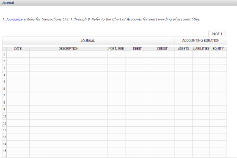The image size is (237, 158).
Task: Click the DESCRIPTION cell in row 11
Action: 69,123
